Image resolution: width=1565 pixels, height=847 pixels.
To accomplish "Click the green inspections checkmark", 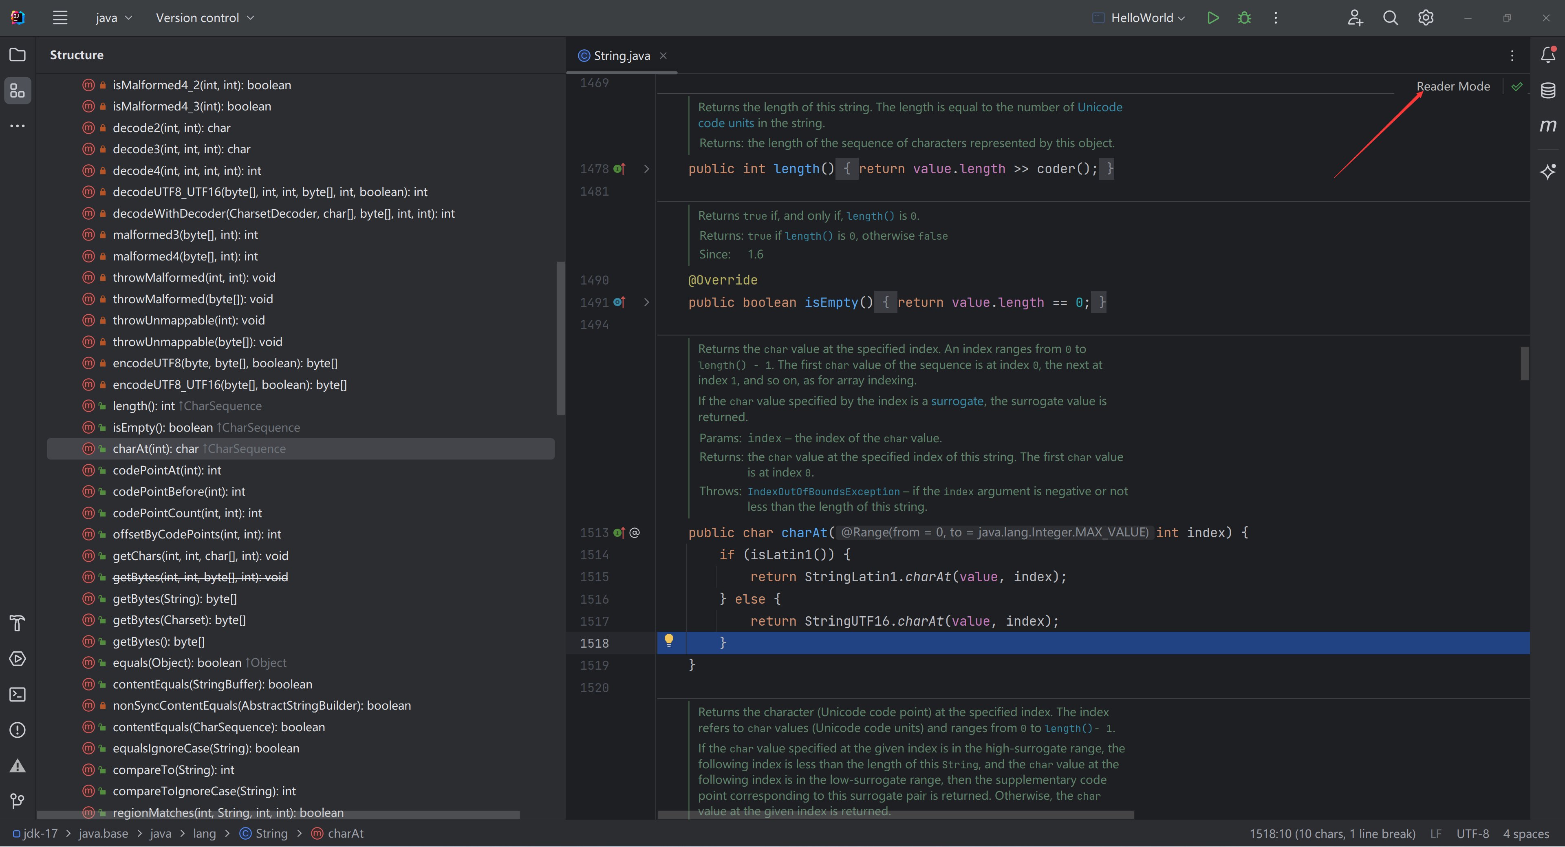I will pyautogui.click(x=1517, y=86).
